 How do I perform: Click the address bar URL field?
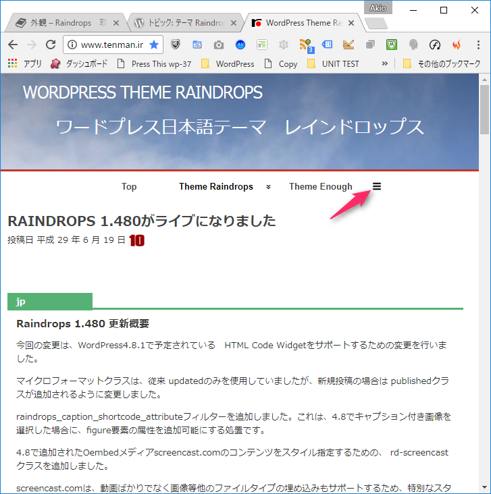112,45
